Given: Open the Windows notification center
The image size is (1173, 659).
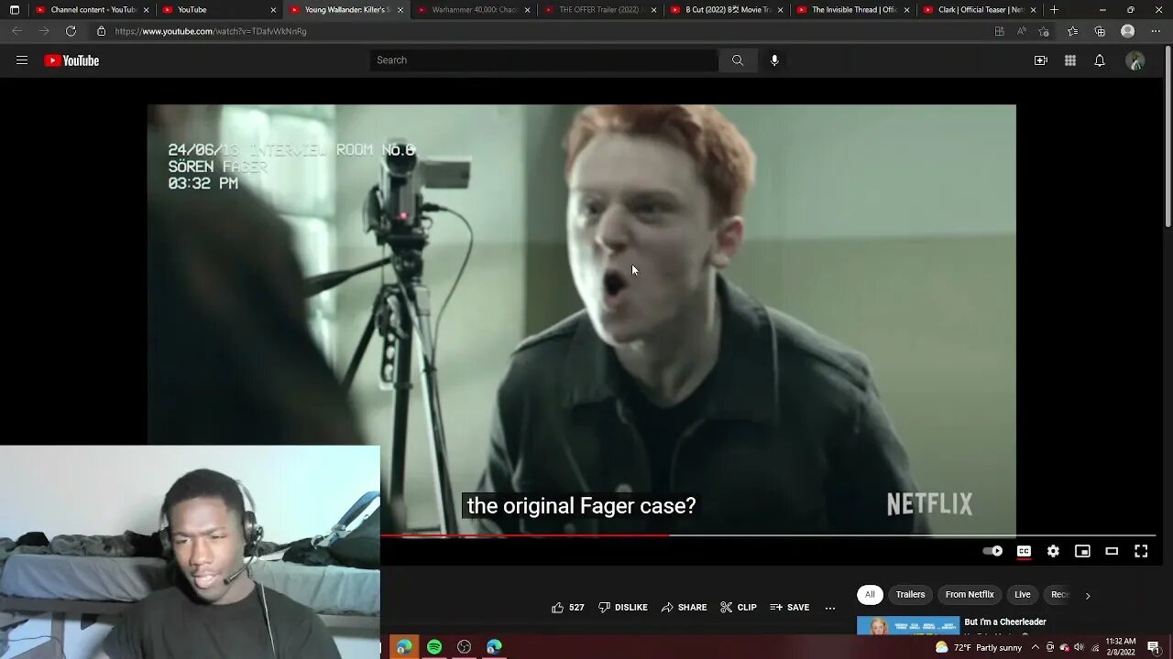Looking at the screenshot, I should (x=1154, y=647).
